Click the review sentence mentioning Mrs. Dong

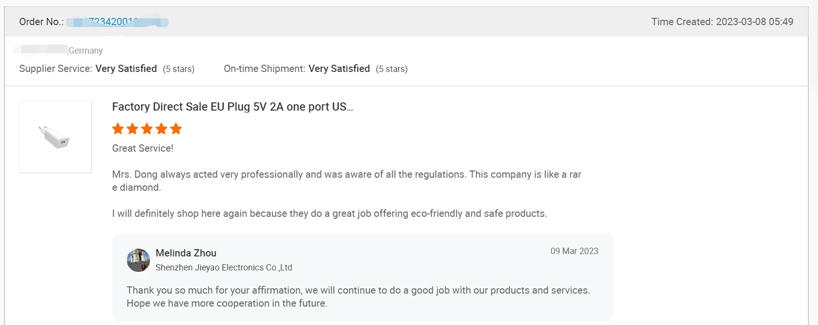346,174
